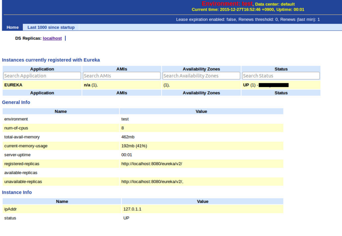Click the General Info Name column header
Viewport: 342px width, 236px height.
click(61, 111)
